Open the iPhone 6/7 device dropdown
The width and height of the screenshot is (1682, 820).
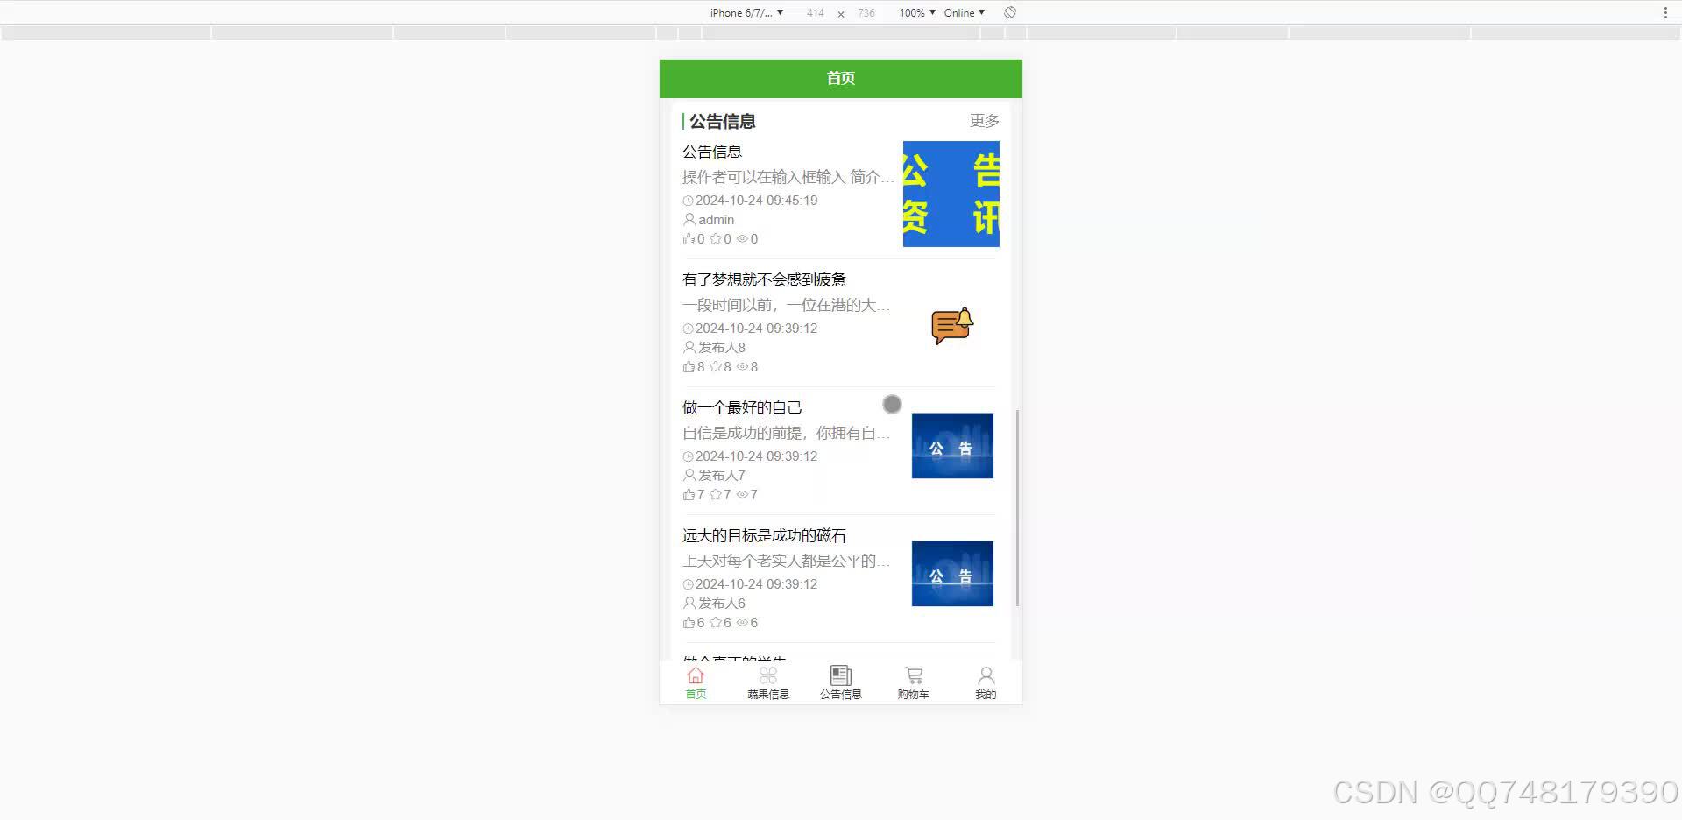tap(746, 12)
